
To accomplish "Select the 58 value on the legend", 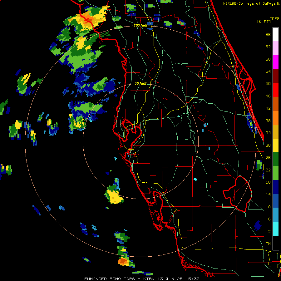I will [x=268, y=59].
